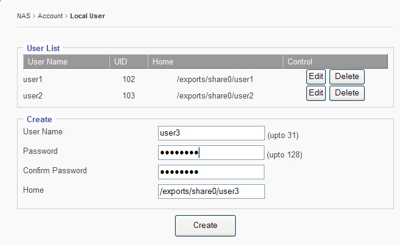Click UID 103 in the user list
This screenshot has height=245, width=400.
point(128,95)
